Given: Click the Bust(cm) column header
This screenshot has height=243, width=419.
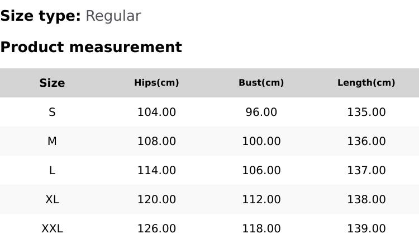Looking at the screenshot, I should (x=261, y=83).
